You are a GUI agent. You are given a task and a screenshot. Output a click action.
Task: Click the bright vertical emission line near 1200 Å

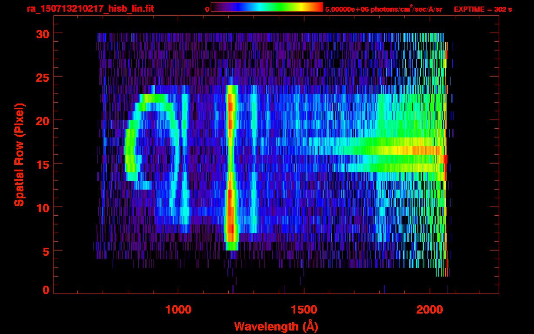coord(231,165)
